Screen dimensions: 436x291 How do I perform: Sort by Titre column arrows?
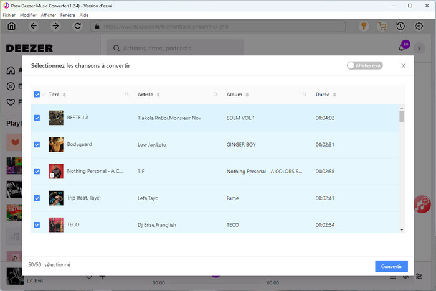coord(64,95)
